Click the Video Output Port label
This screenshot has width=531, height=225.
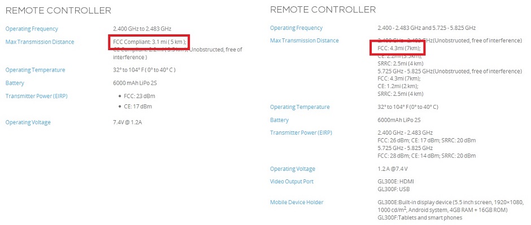pos(292,182)
